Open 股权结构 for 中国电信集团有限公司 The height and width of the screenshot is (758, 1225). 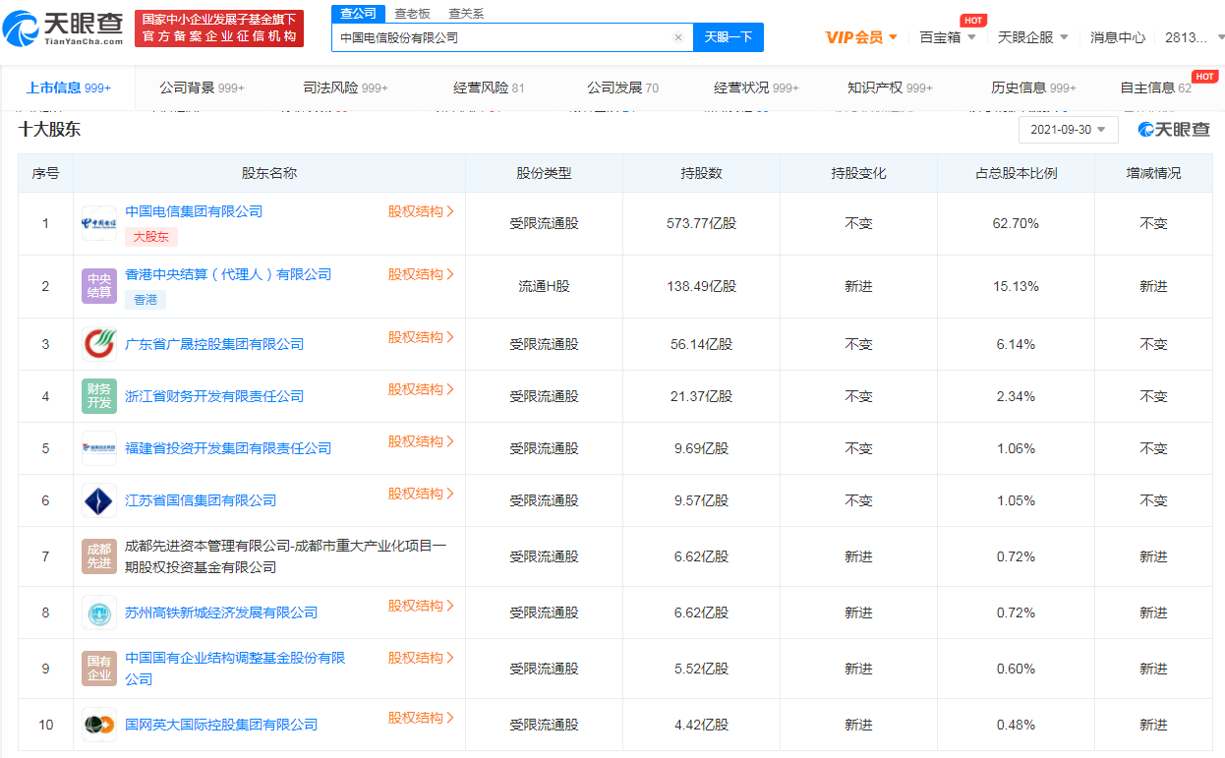[421, 211]
